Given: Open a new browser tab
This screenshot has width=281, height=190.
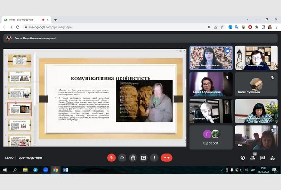Looking at the screenshot, I should [x=55, y=19].
